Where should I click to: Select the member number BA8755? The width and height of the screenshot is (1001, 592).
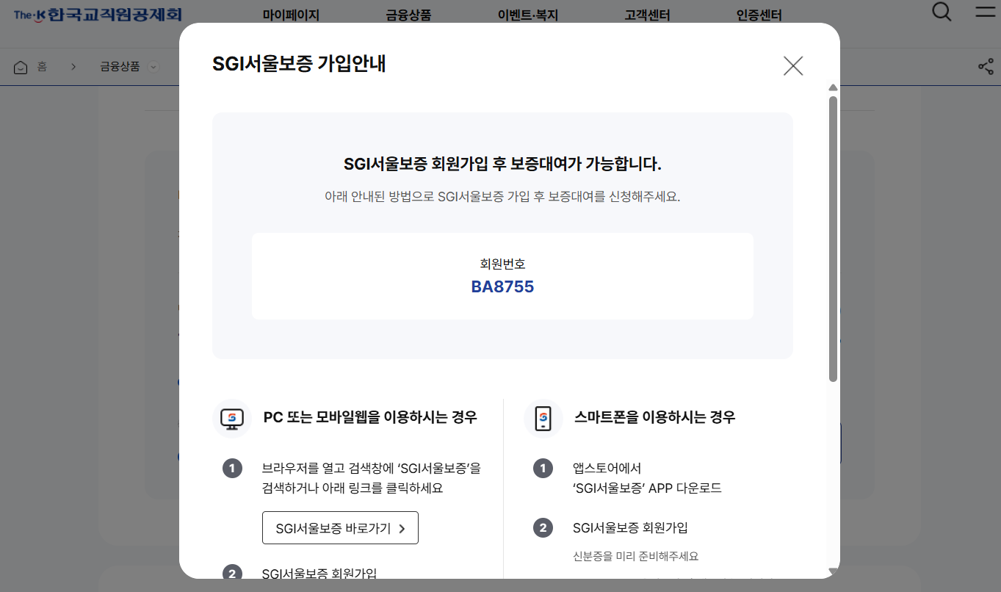502,287
